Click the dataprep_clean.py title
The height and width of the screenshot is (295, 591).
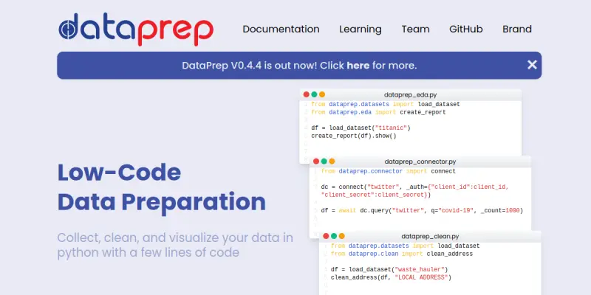[x=430, y=236]
